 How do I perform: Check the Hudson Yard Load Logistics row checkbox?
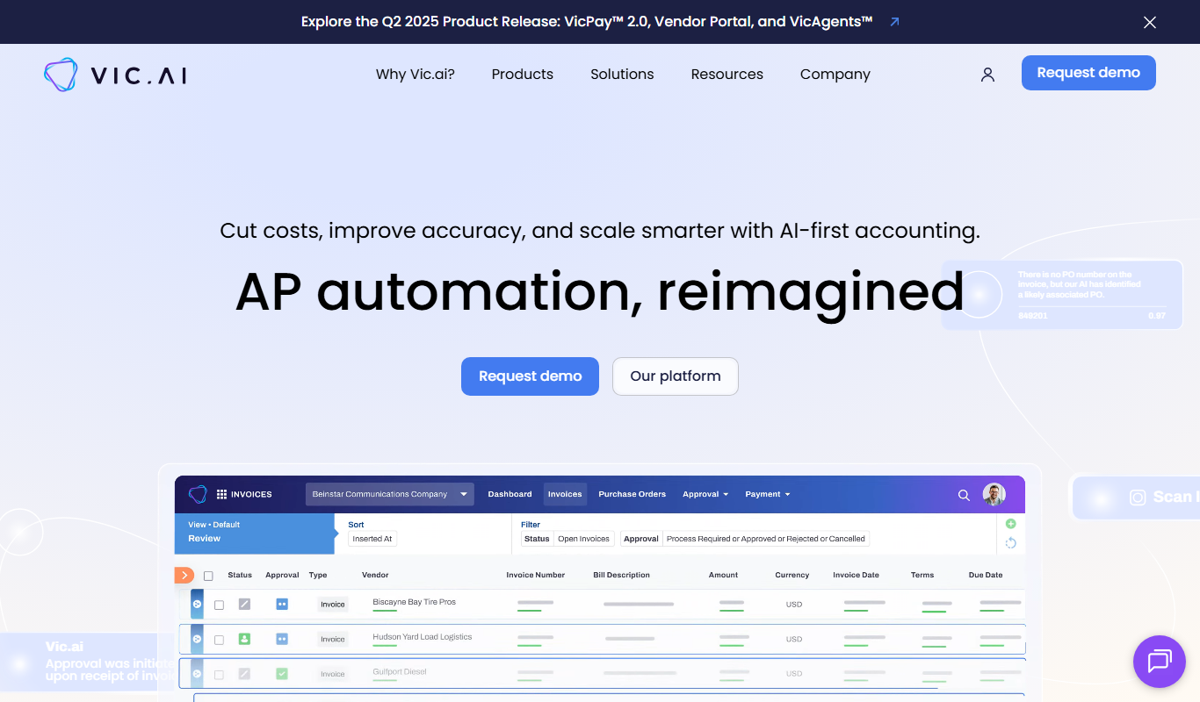click(x=219, y=640)
